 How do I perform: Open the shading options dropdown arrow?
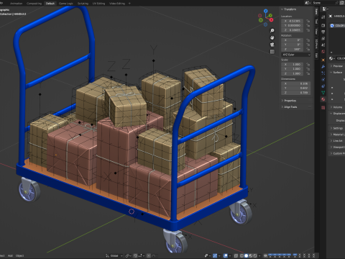pos(259,255)
